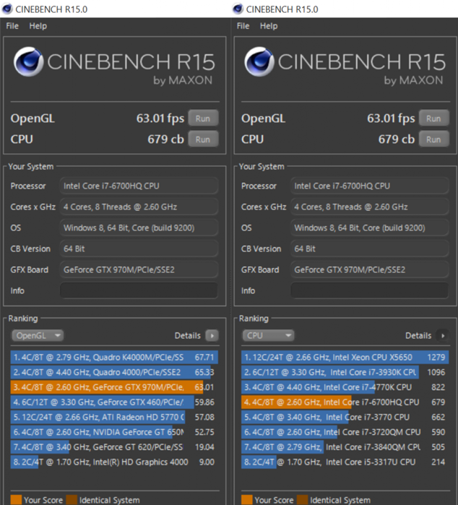Select the Intel Core i7-3770 ranking row
The image size is (458, 505).
[345, 417]
